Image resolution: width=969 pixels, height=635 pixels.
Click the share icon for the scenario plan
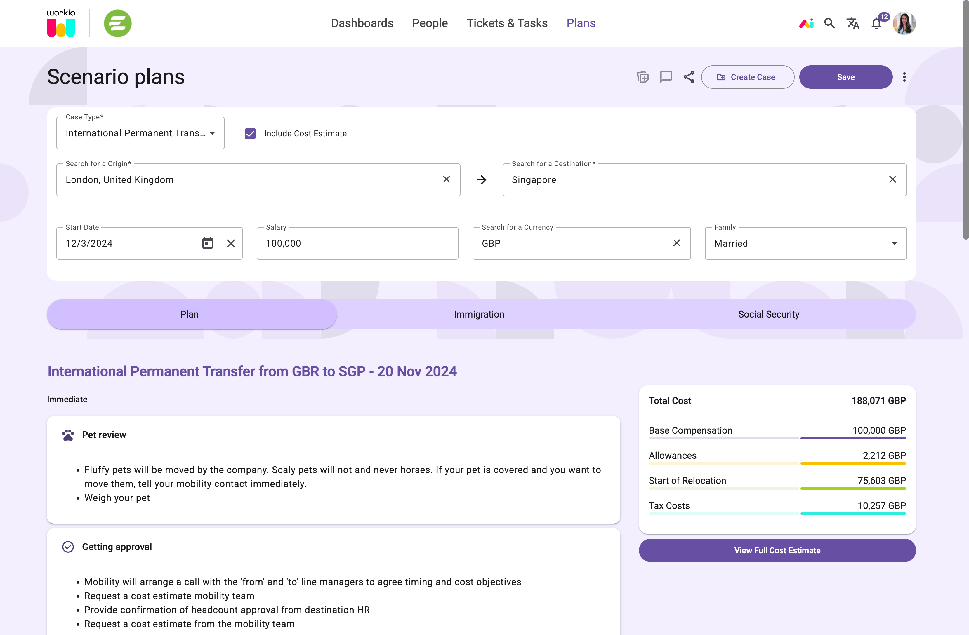pyautogui.click(x=688, y=77)
